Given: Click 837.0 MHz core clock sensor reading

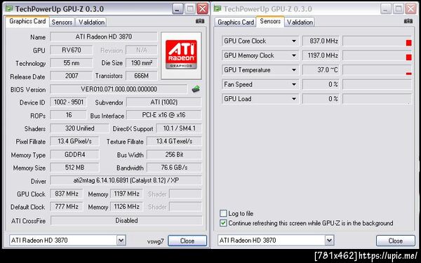Looking at the screenshot, I should pyautogui.click(x=321, y=41).
